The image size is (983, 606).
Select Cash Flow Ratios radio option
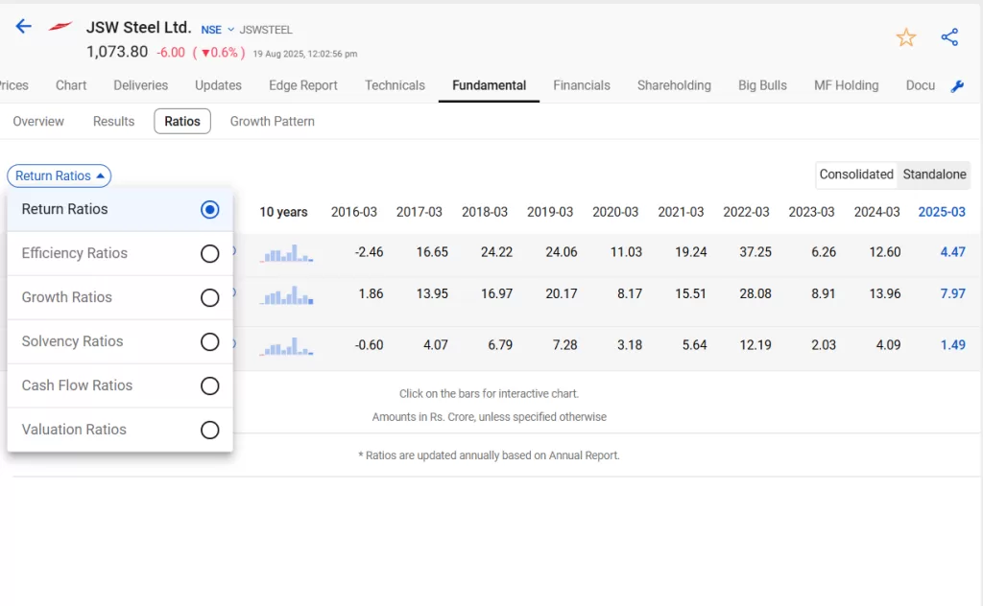[x=209, y=385]
